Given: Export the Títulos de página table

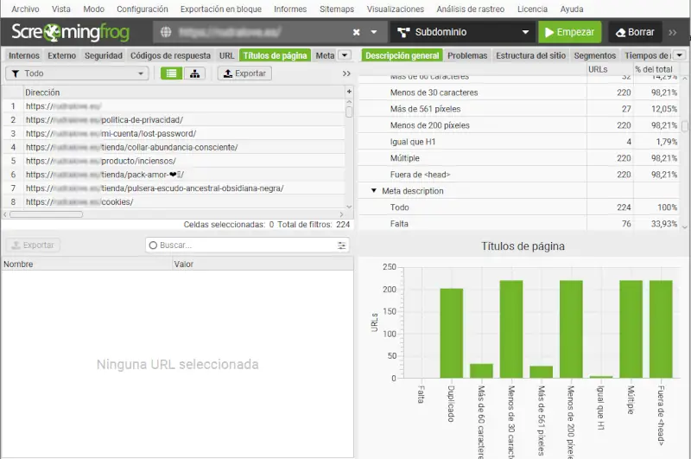Looking at the screenshot, I should click(x=244, y=73).
